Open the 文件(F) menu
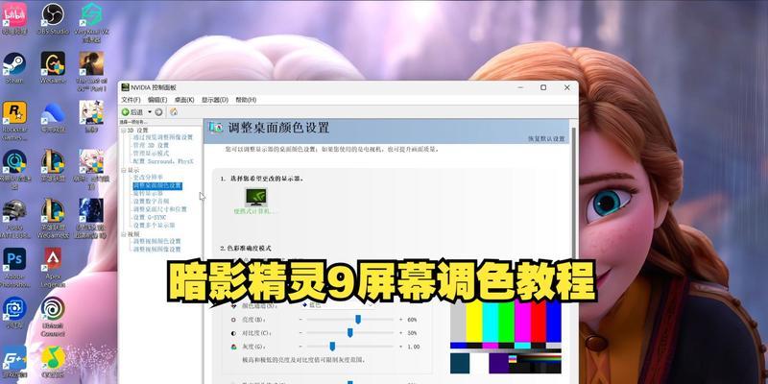This screenshot has width=768, height=384. tap(131, 100)
